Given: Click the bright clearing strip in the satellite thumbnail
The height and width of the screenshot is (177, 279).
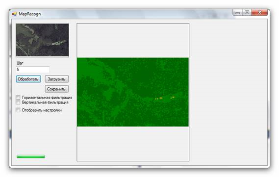Looking at the screenshot, I should tap(59, 42).
